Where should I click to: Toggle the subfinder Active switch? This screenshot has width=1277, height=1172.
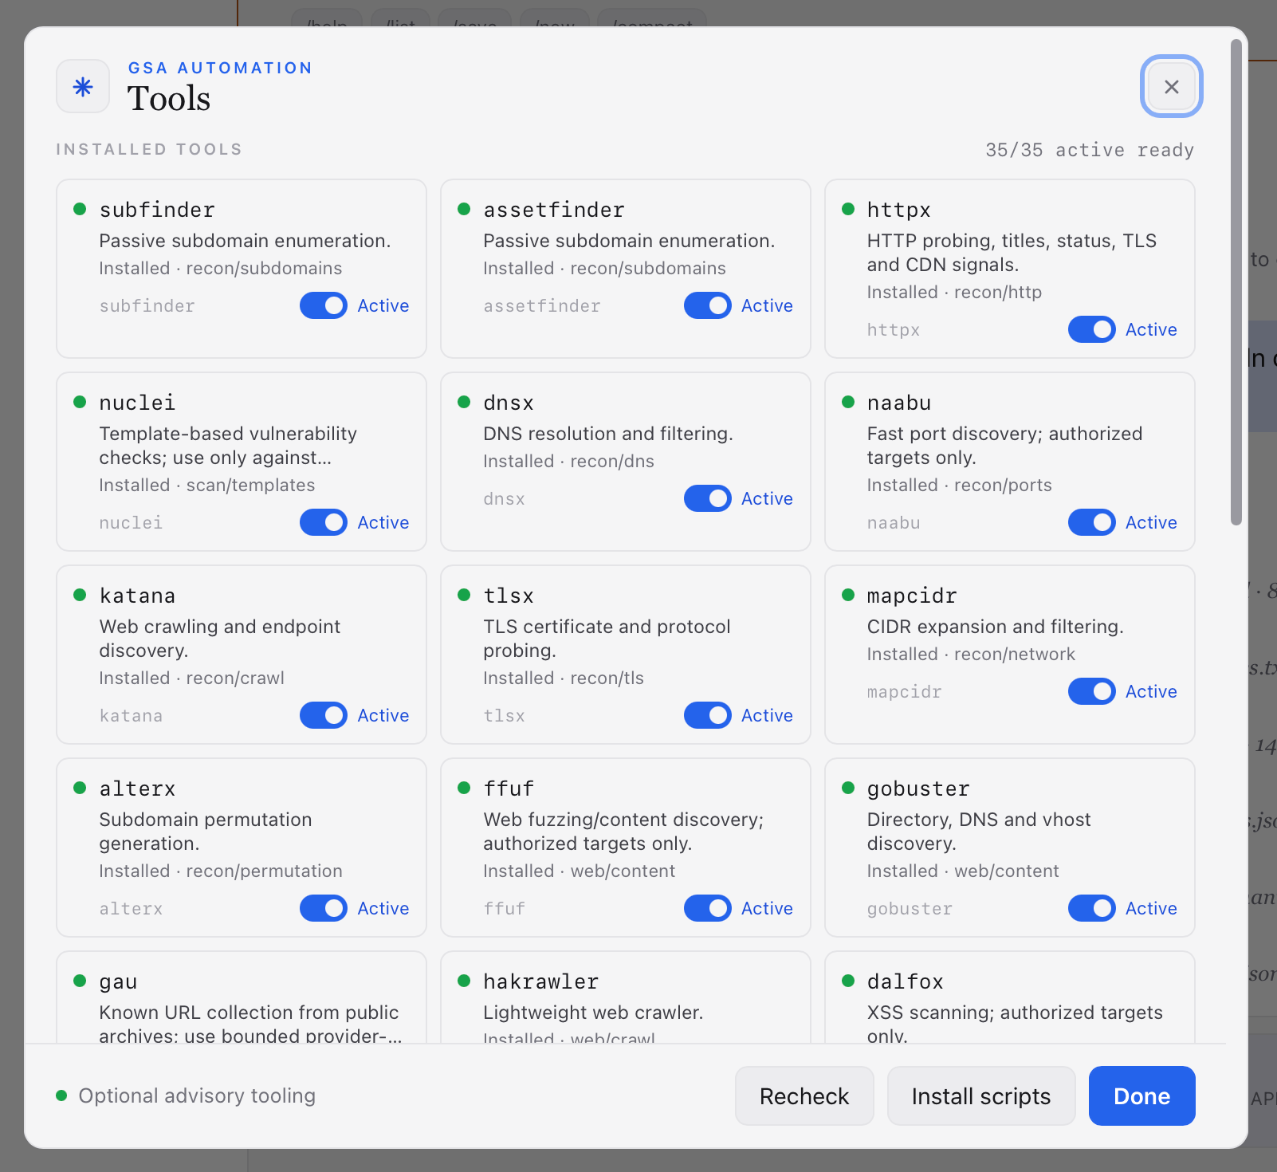pyautogui.click(x=324, y=305)
